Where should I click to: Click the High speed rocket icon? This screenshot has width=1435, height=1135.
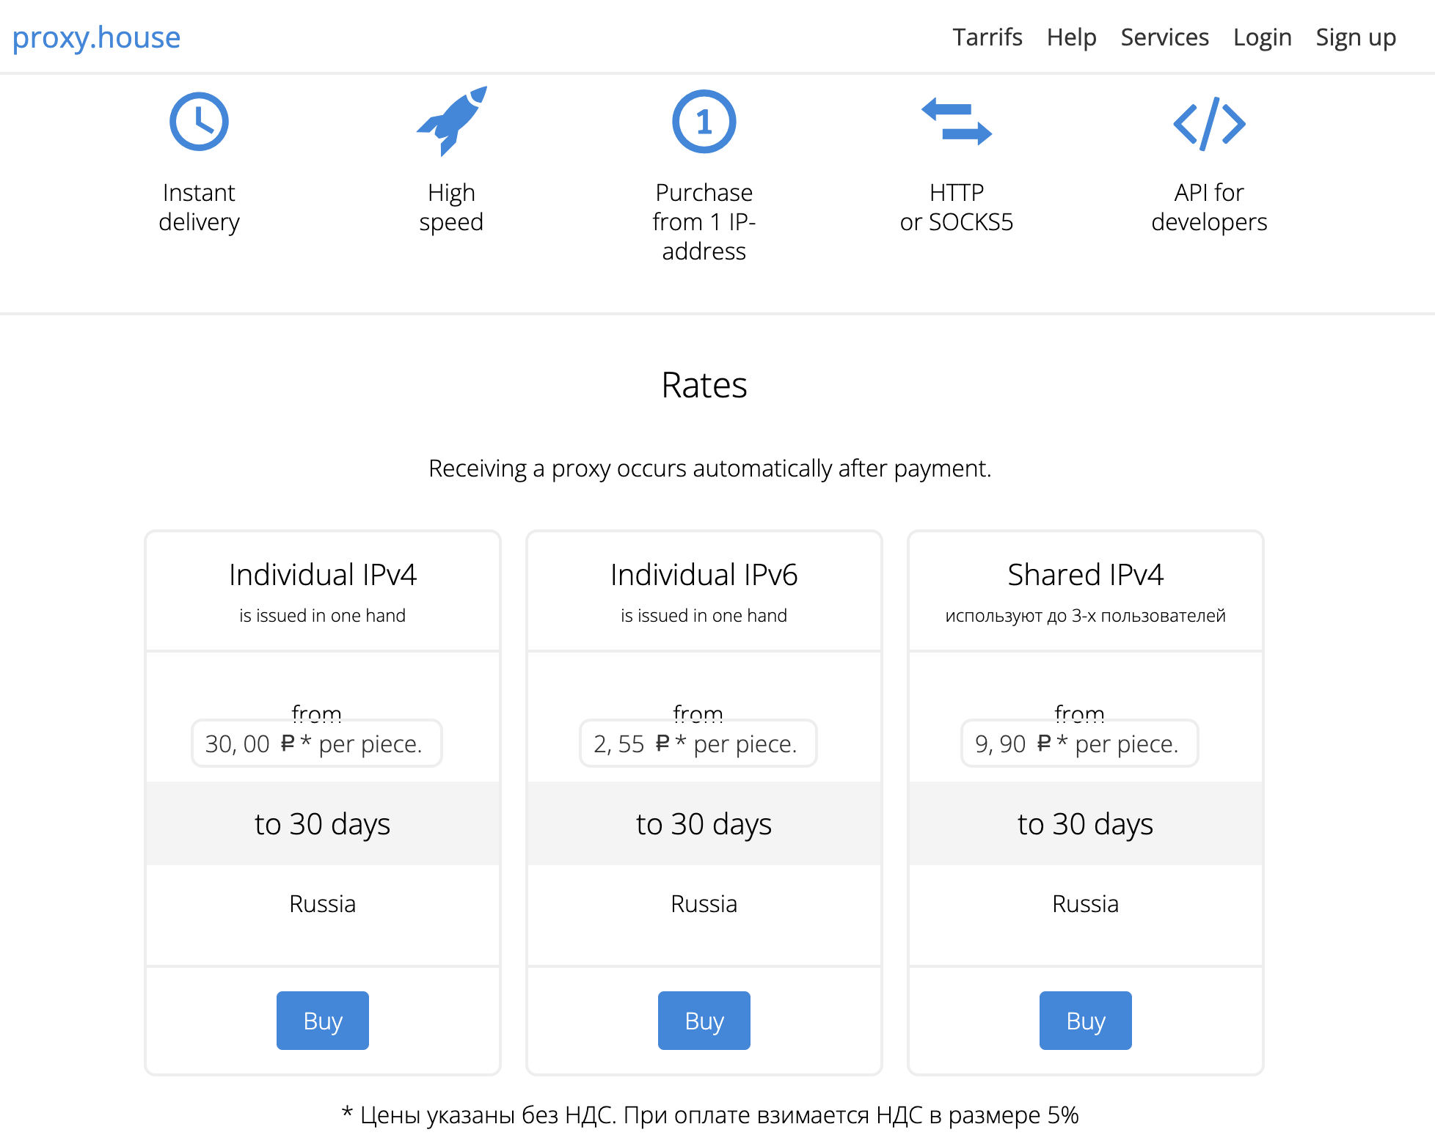click(452, 121)
